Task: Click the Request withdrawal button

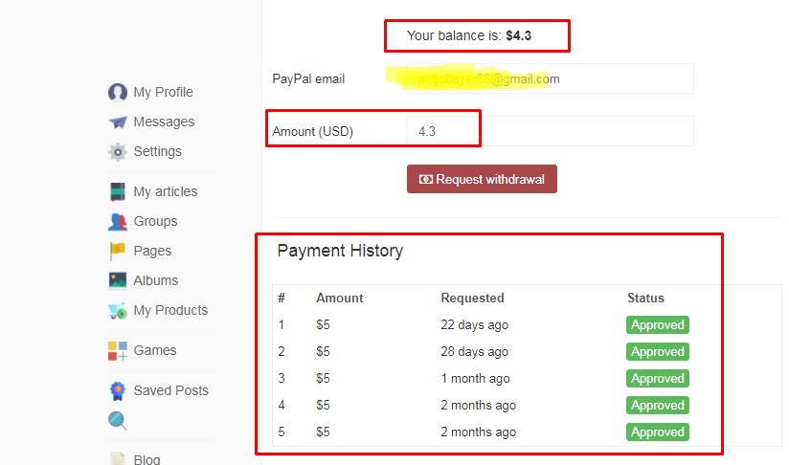Action: (482, 179)
